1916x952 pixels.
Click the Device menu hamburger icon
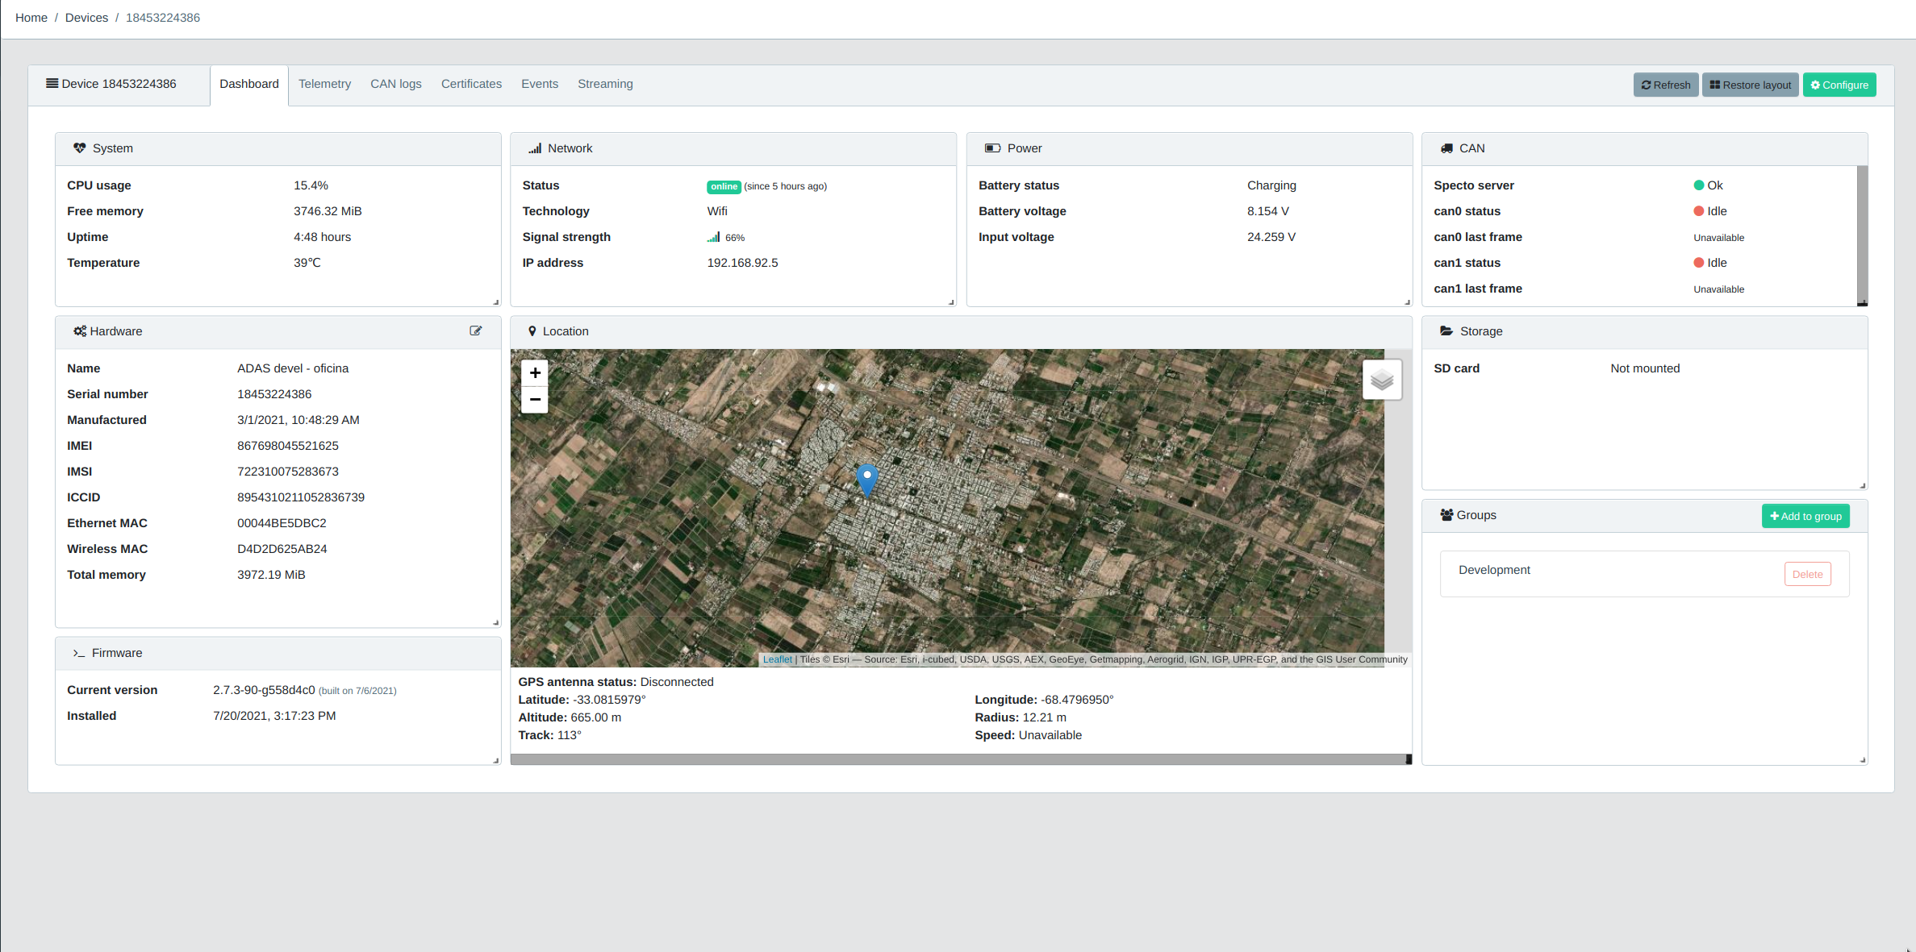pyautogui.click(x=52, y=84)
